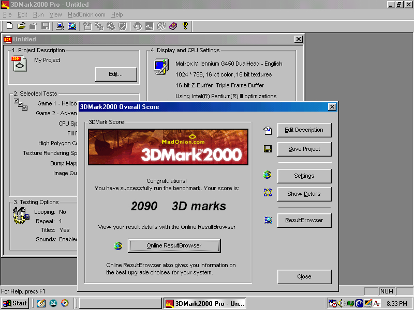Click the Settings button in the dialog

[304, 176]
